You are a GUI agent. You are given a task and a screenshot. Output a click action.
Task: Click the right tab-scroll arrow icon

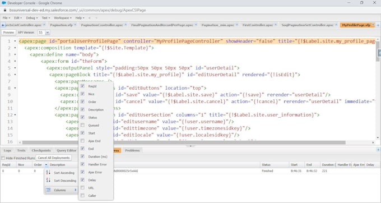(x=378, y=25)
